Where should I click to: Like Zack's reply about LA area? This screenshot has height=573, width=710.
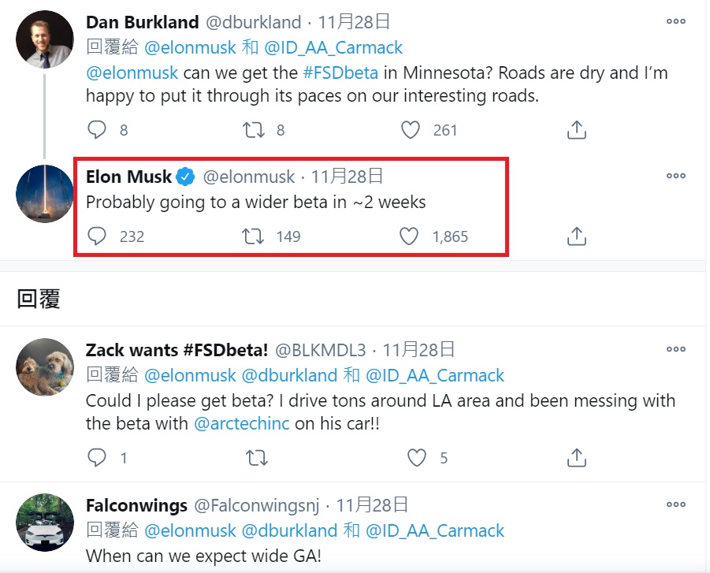[417, 457]
